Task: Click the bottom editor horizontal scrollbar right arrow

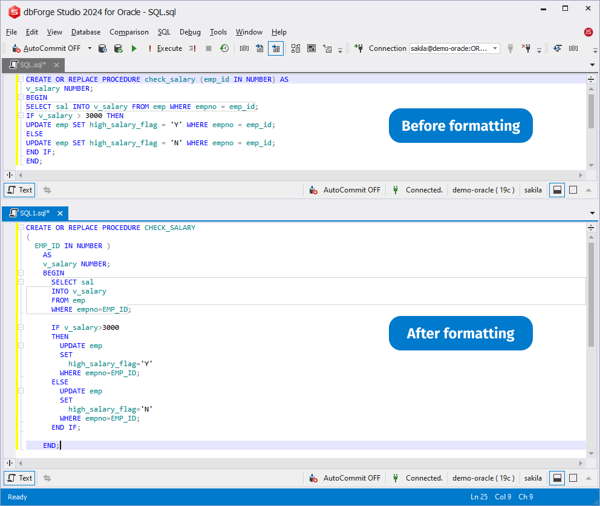Action: [x=581, y=463]
